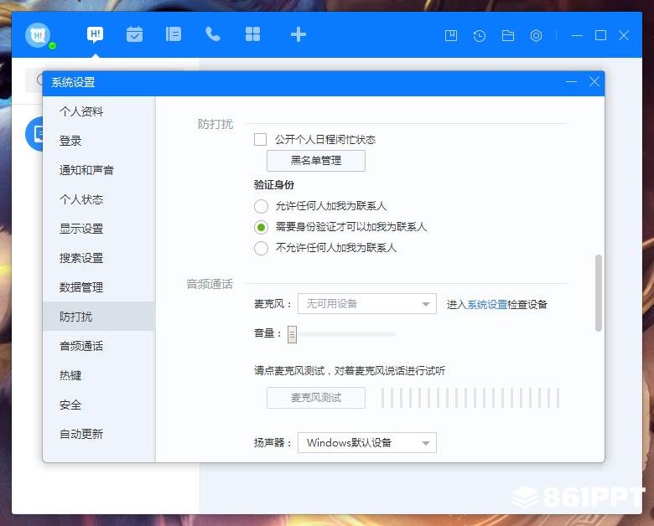This screenshot has width=654, height=526.
Task: Close the 系统设置 dialog
Action: click(x=594, y=82)
